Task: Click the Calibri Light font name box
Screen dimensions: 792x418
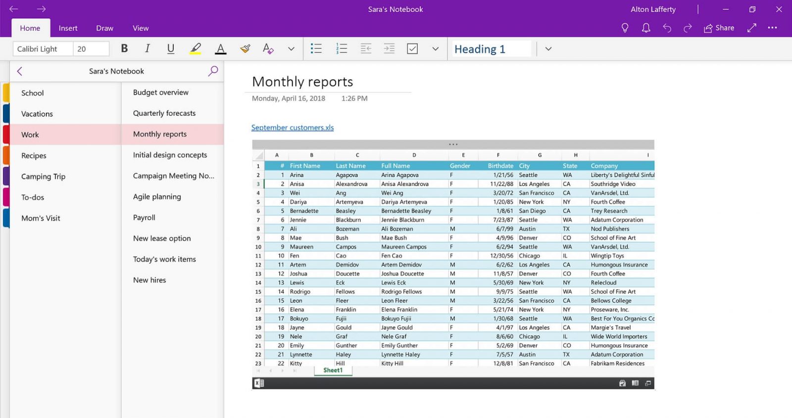Action: 43,49
